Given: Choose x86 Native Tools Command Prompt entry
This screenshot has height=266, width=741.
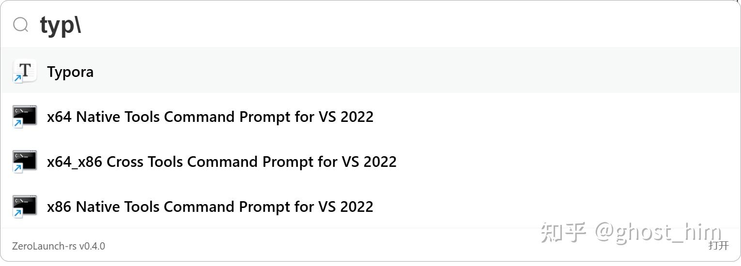Looking at the screenshot, I should click(210, 207).
